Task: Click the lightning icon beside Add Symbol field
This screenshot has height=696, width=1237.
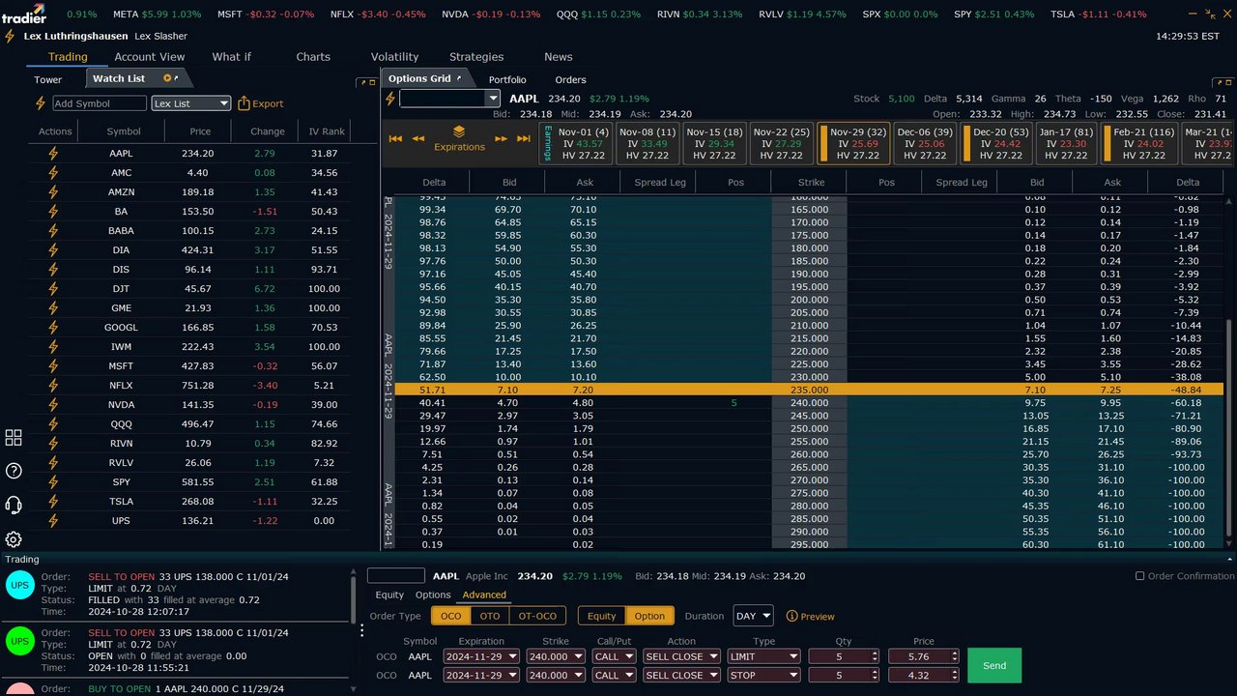Action: (41, 103)
